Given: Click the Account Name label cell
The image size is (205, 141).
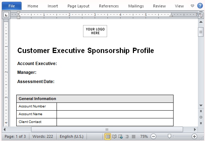Looking at the screenshot, I should tap(37, 114).
